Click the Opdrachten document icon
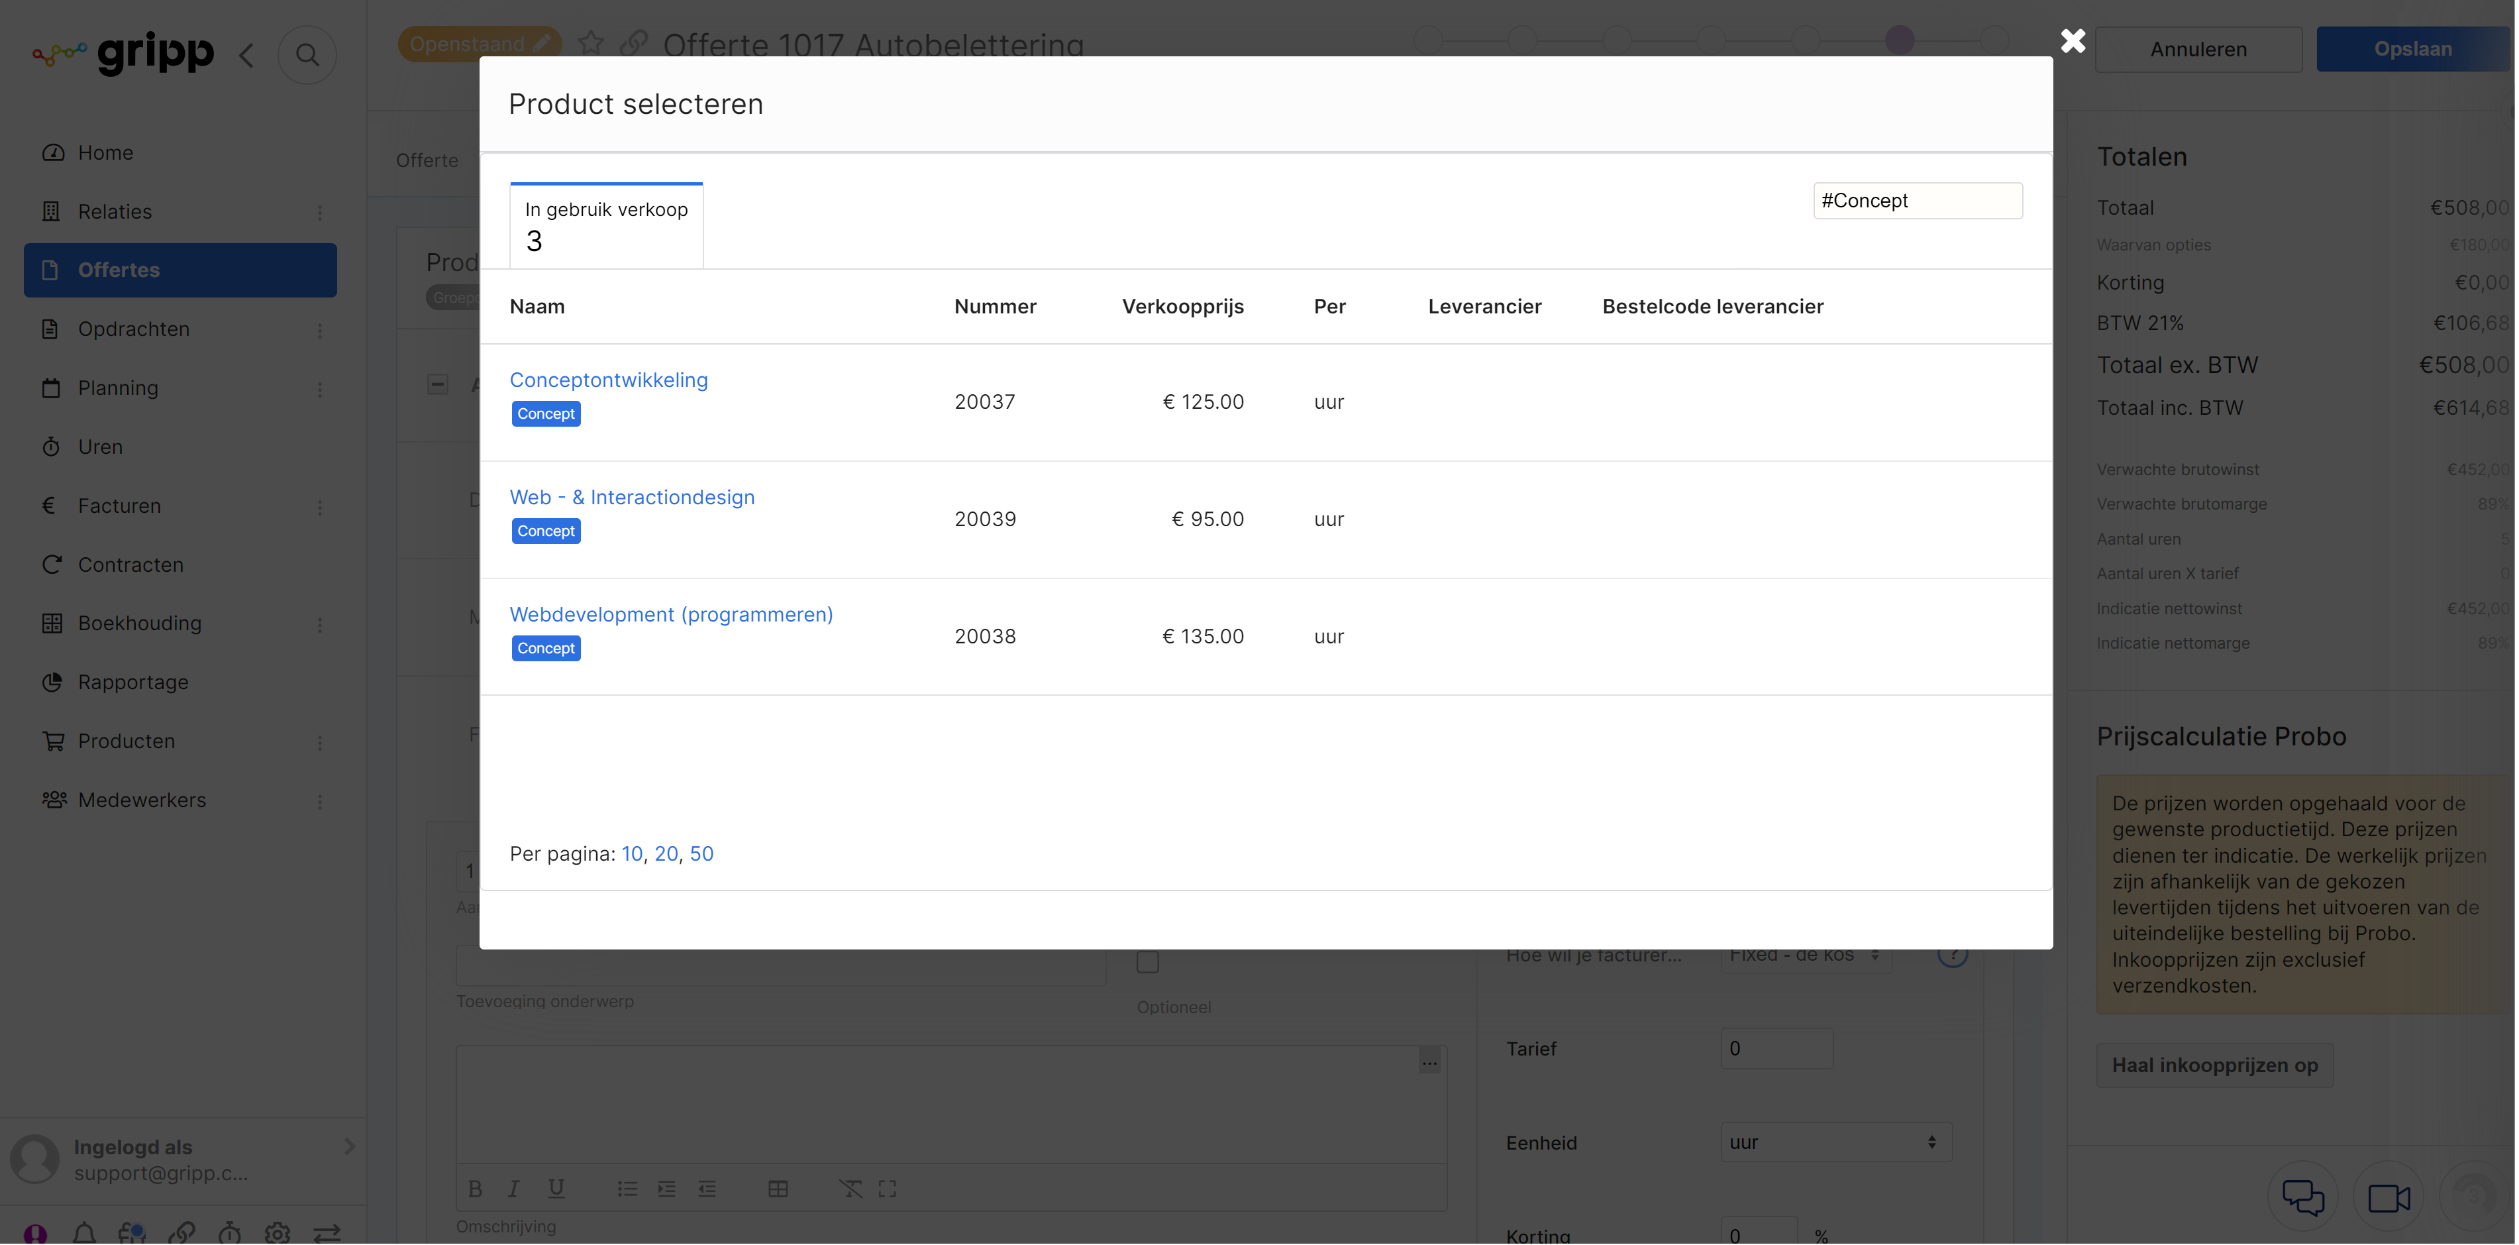This screenshot has width=2519, height=1245. tap(51, 329)
